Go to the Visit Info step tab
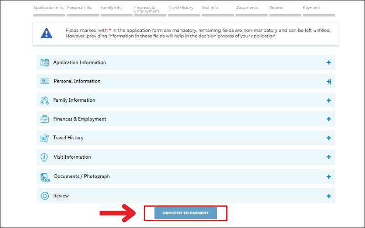 pos(210,8)
